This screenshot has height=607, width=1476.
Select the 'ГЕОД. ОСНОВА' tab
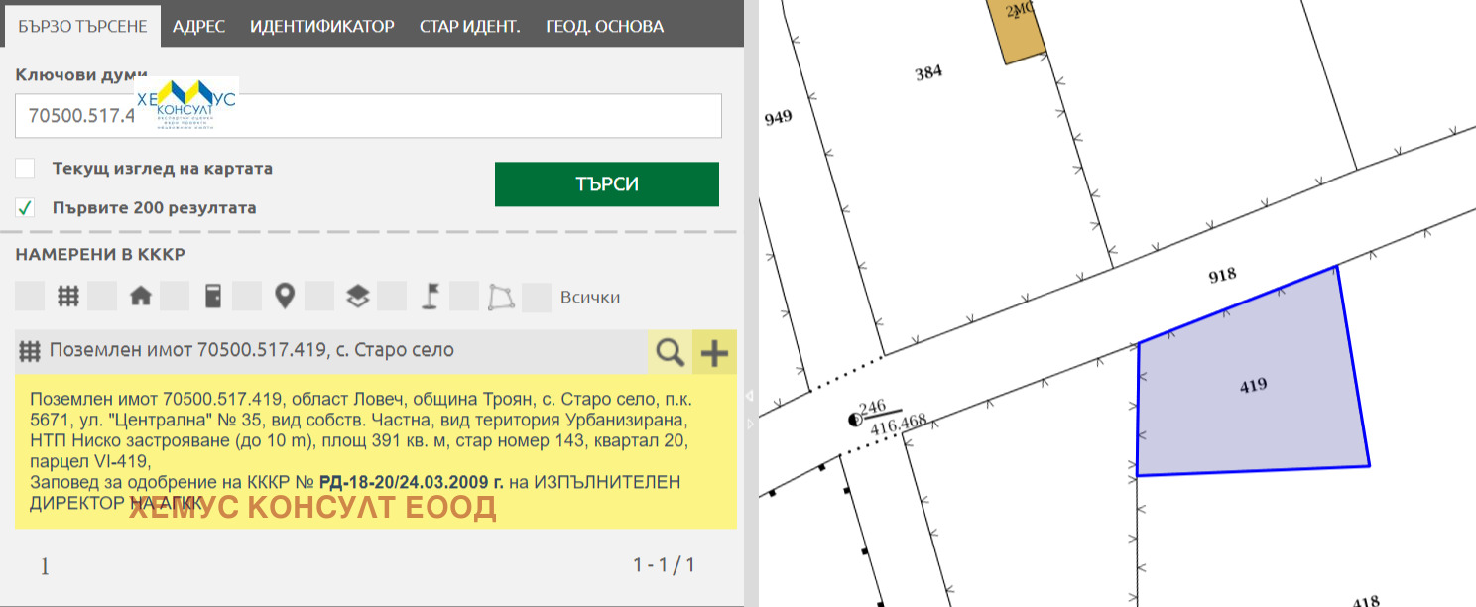pyautogui.click(x=604, y=26)
